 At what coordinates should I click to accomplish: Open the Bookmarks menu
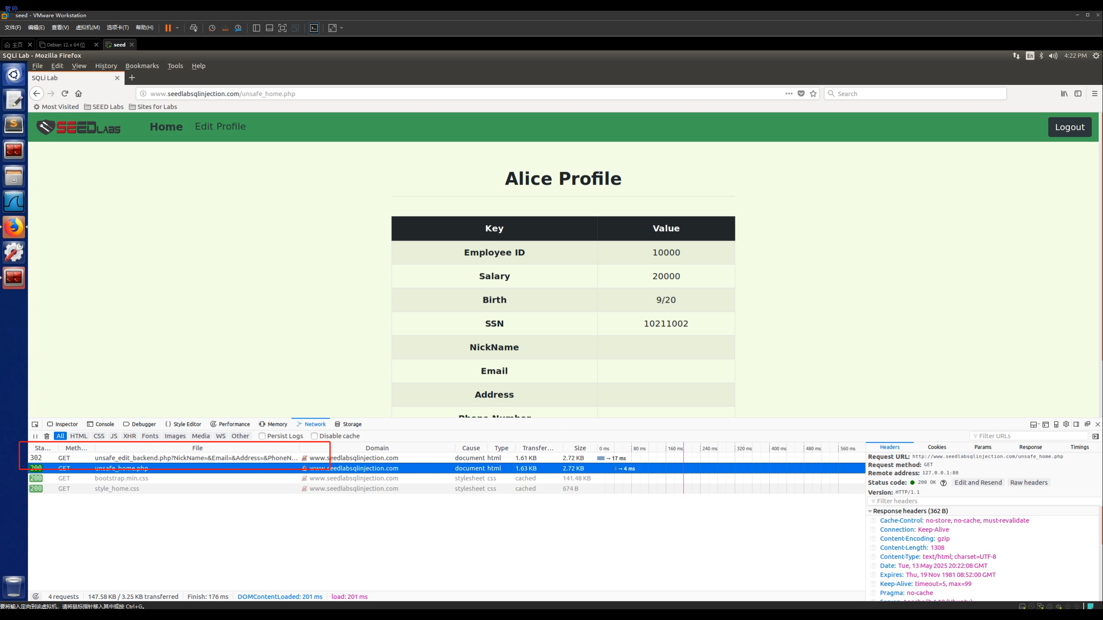142,66
